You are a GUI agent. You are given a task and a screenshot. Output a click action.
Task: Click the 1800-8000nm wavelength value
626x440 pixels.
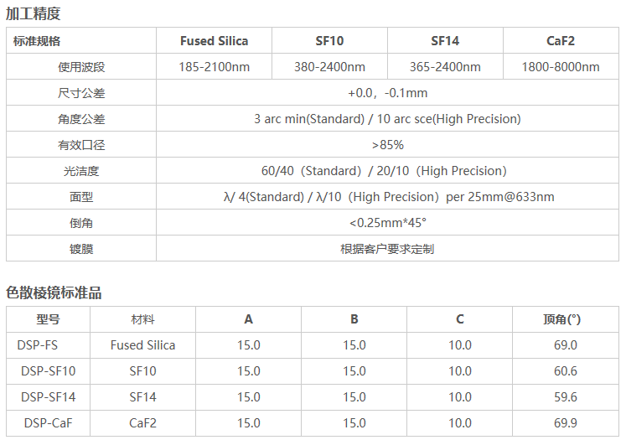point(561,67)
